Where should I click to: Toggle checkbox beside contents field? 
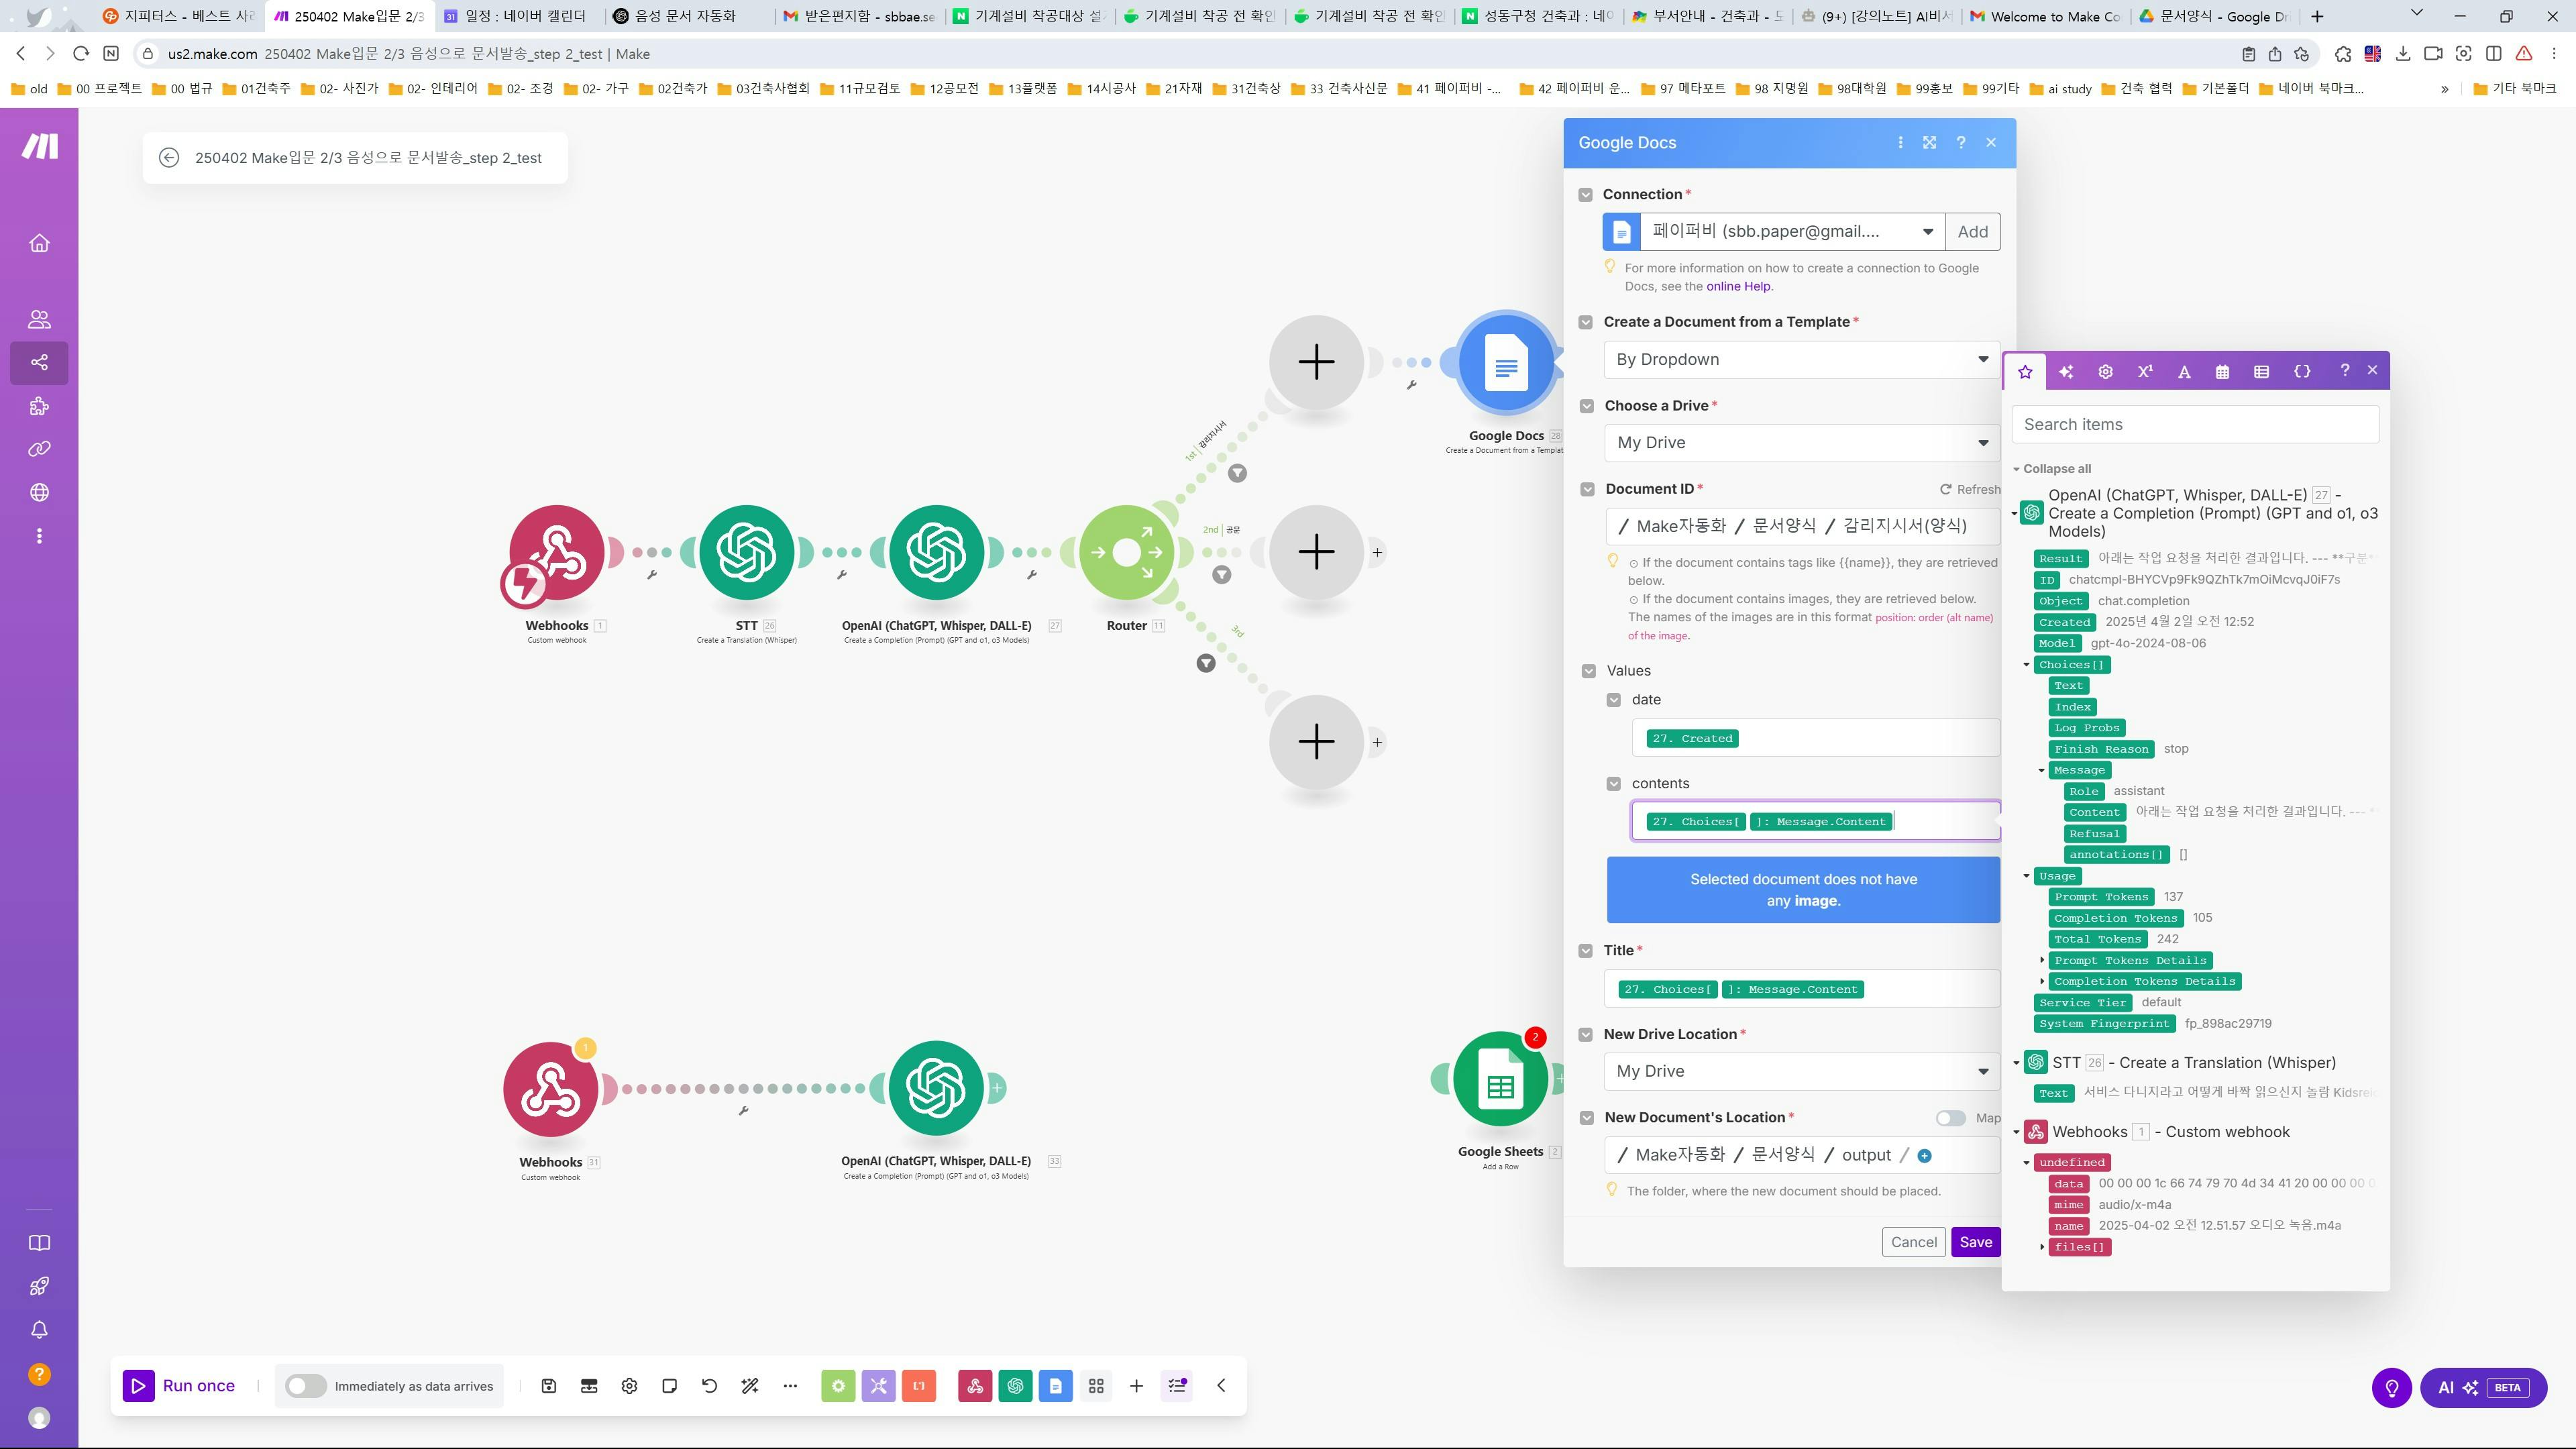coord(1613,784)
